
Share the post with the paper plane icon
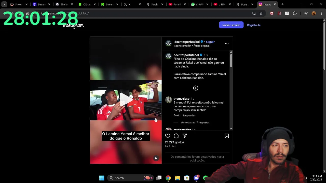coord(185,136)
